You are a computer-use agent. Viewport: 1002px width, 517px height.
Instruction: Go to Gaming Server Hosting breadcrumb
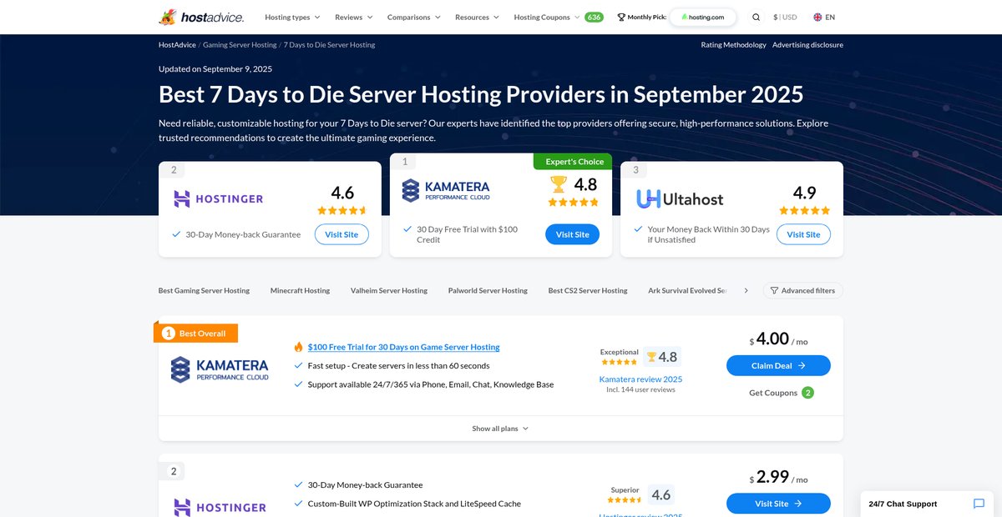click(x=239, y=45)
